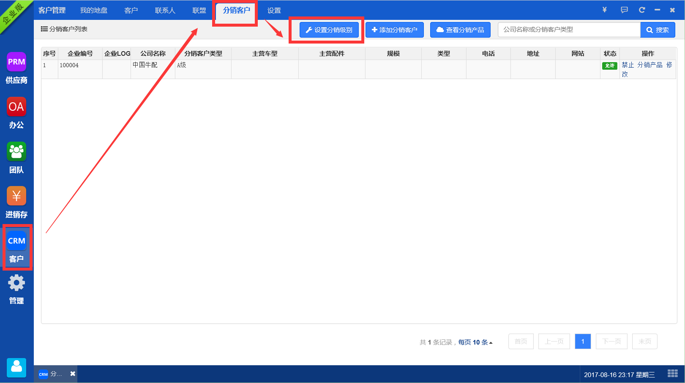
Task: Click the refresh icon in title bar
Action: 642,10
